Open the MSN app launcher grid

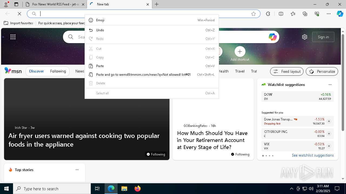[x=13, y=37]
